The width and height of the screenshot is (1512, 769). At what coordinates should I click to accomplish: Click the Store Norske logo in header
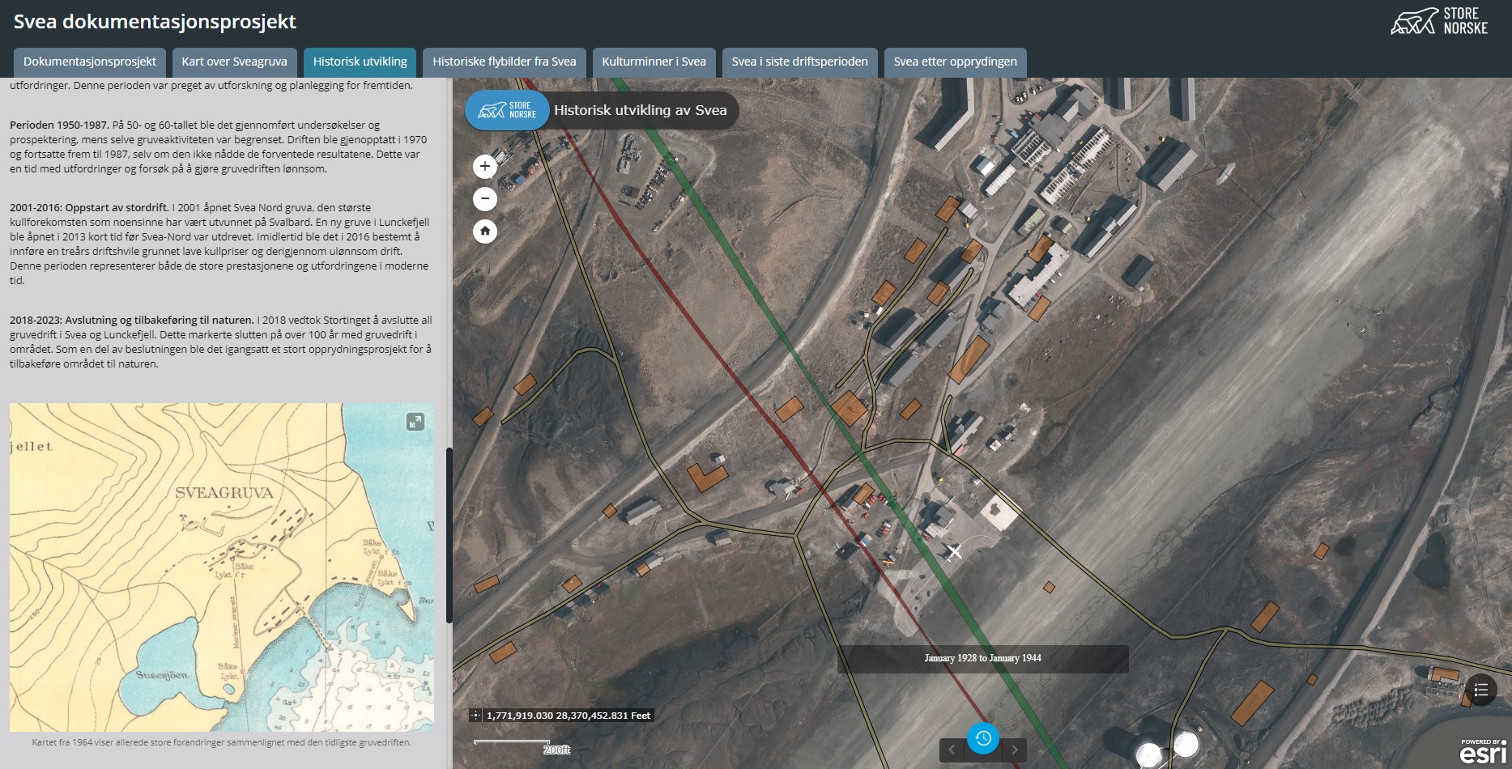pyautogui.click(x=1438, y=21)
